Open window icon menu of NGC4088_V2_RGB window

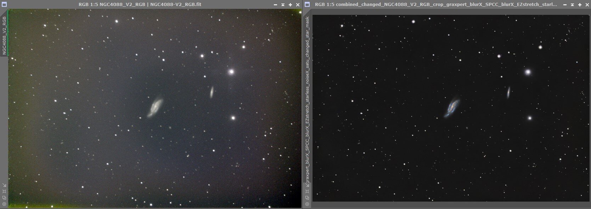(4, 5)
